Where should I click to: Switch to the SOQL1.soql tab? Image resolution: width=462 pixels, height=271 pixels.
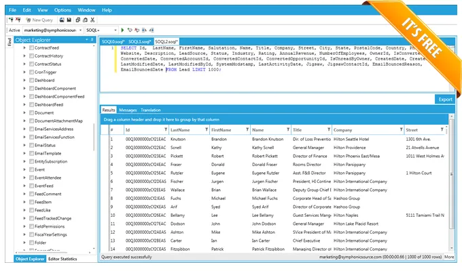tap(140, 42)
